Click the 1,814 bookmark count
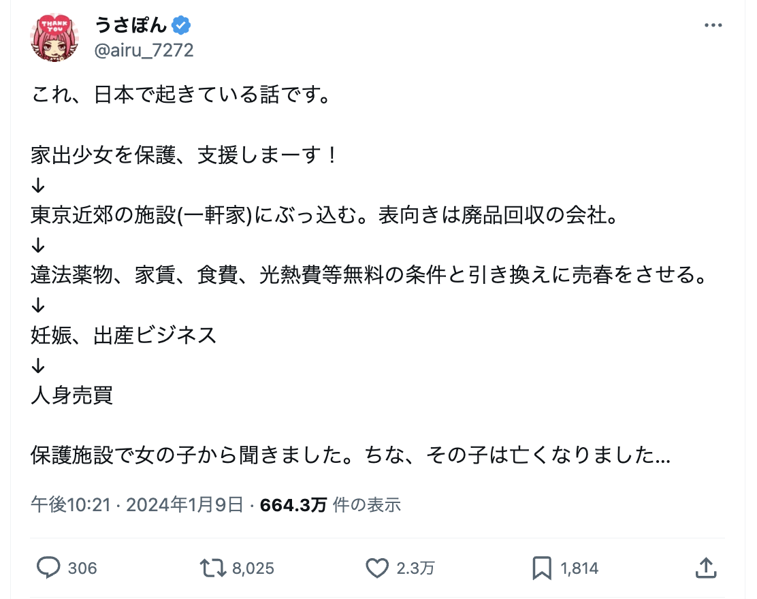This screenshot has width=757, height=599. click(x=579, y=568)
